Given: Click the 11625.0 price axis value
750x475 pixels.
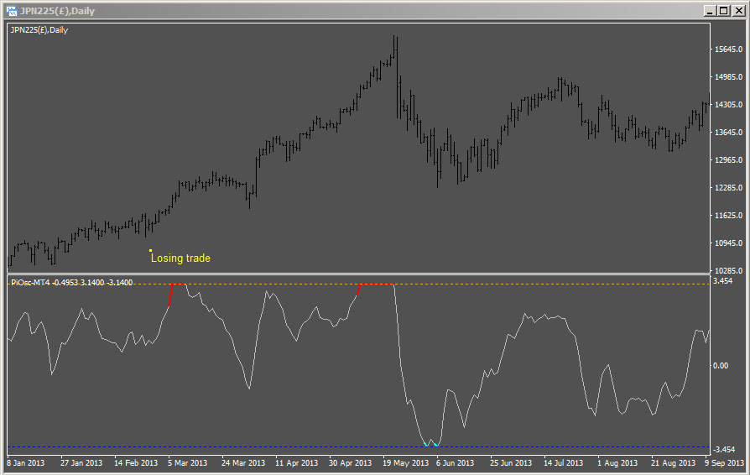Looking at the screenshot, I should click(728, 216).
